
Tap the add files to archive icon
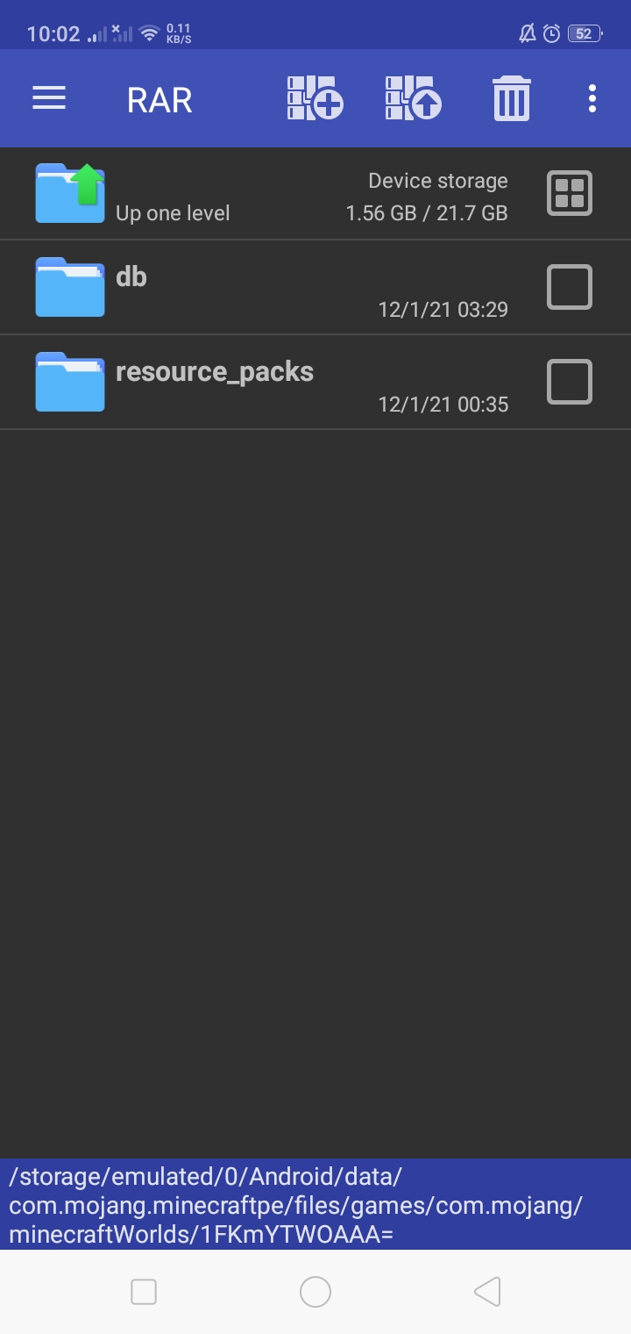pos(315,98)
